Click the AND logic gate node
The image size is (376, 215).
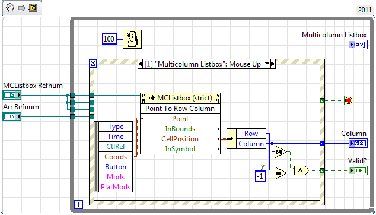click(x=301, y=170)
